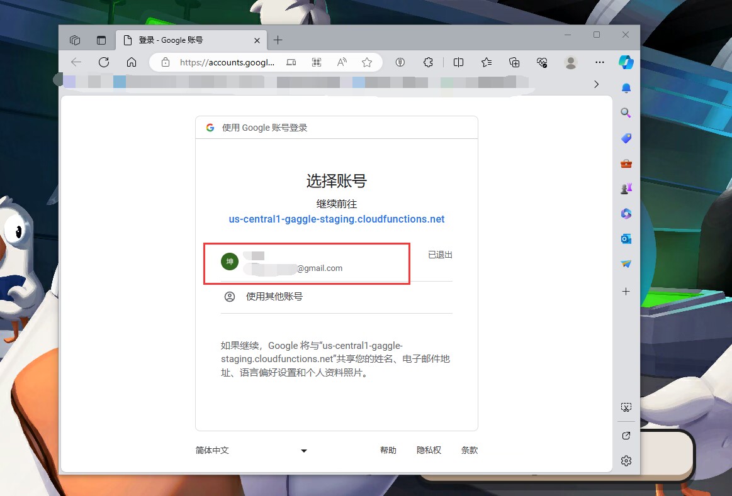
Task: Add a new app to sidebar
Action: [626, 291]
